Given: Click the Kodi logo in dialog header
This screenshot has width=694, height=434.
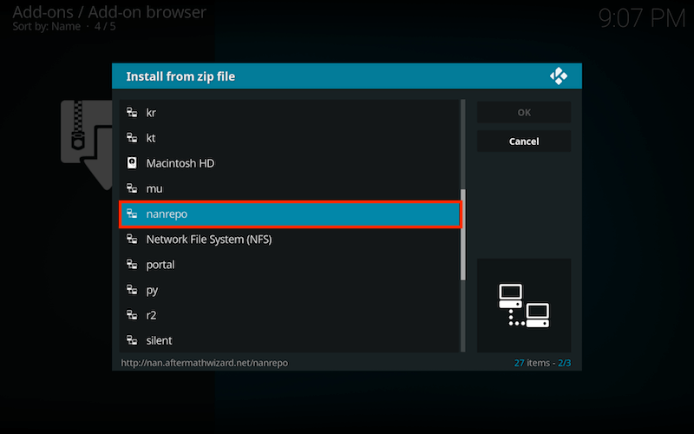Looking at the screenshot, I should [x=559, y=76].
